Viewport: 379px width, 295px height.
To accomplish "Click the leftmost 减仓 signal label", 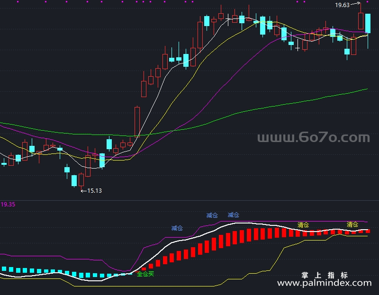I will click(177, 228).
